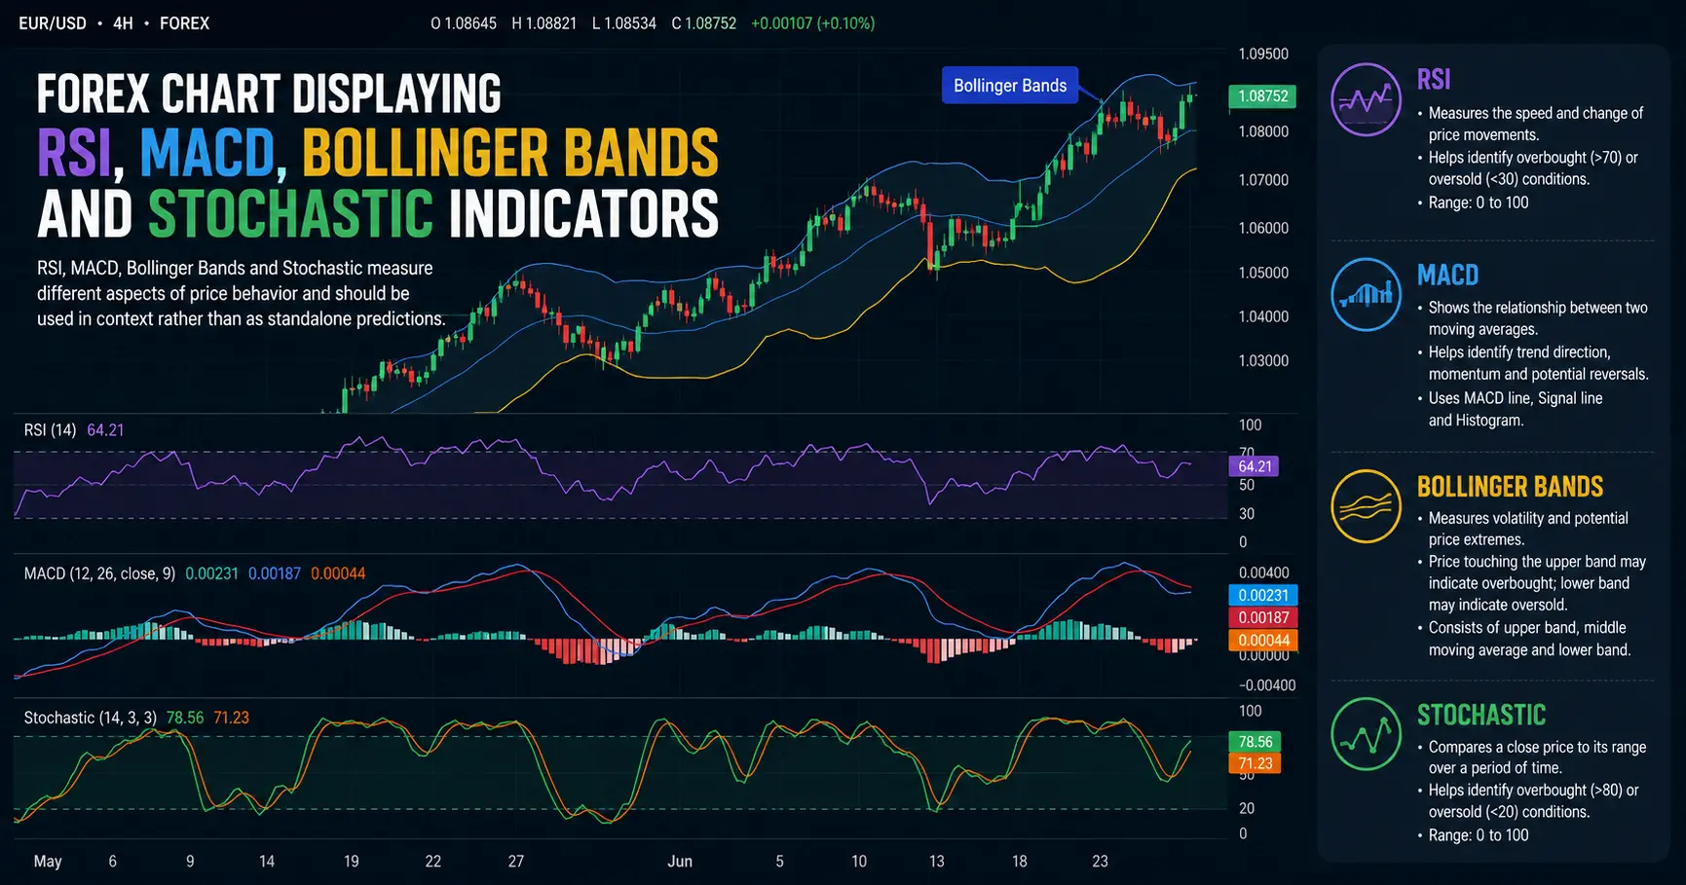Click the open price O 1.08645
This screenshot has width=1686, height=885.
(464, 23)
